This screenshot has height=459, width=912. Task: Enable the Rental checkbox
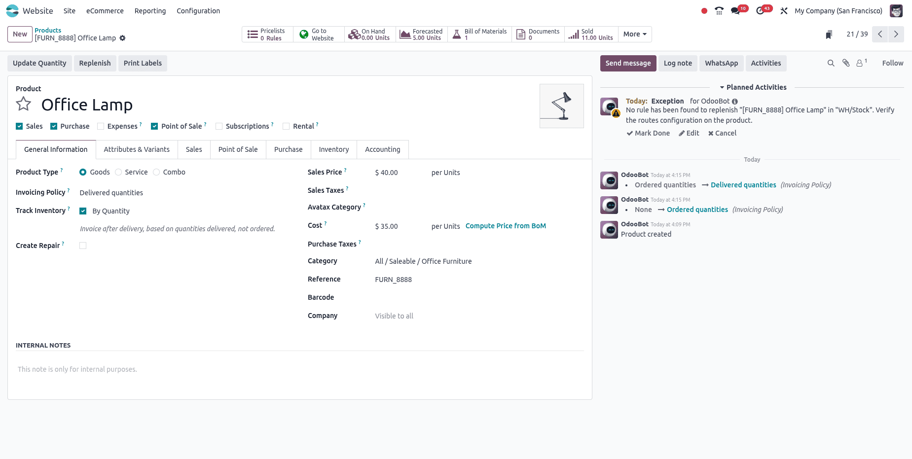286,126
